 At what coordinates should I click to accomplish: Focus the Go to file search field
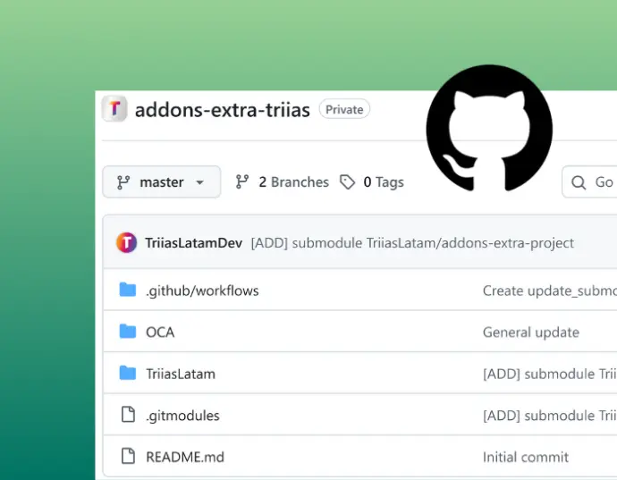click(x=589, y=181)
